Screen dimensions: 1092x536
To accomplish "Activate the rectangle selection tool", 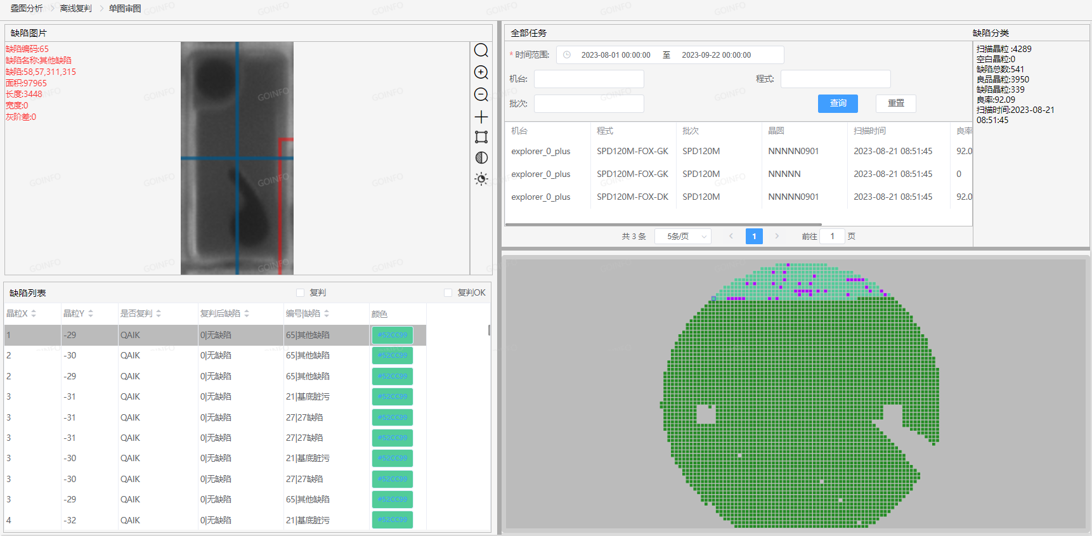I will pos(481,137).
